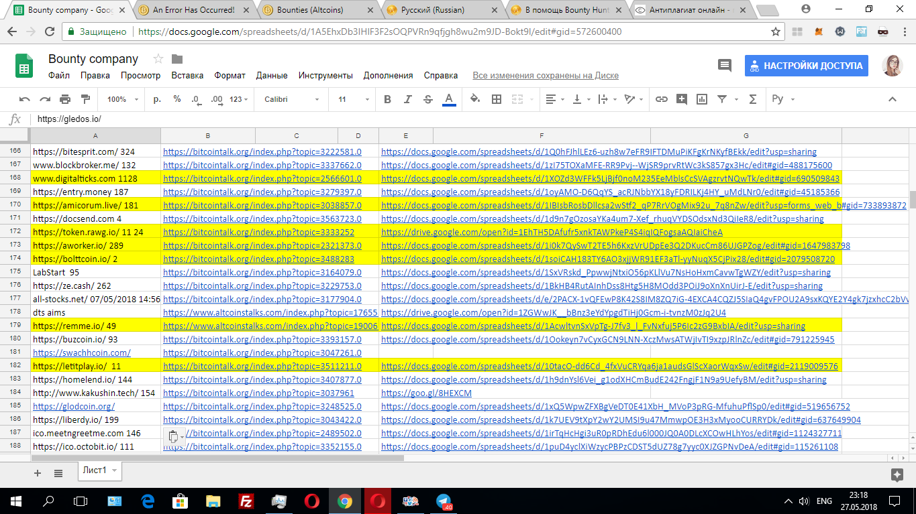This screenshot has height=514, width=916.
Task: Open https://swachhcoin.com/ link in column A
Action: click(x=81, y=352)
